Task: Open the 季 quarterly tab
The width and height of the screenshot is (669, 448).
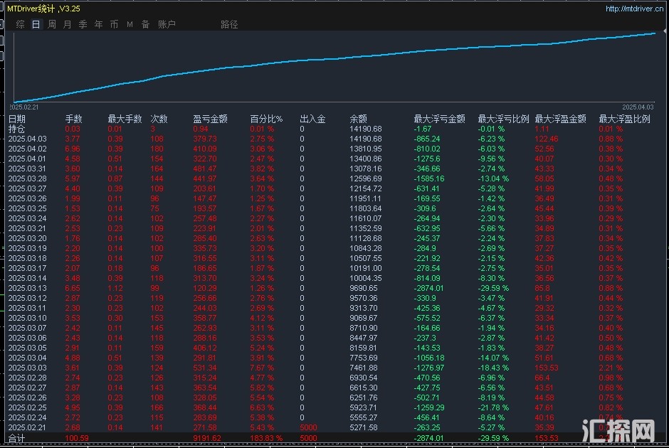Action: (83, 24)
